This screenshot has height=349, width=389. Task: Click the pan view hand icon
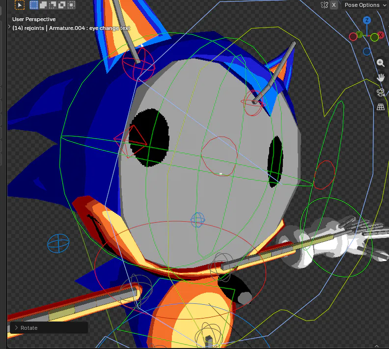[x=381, y=78]
